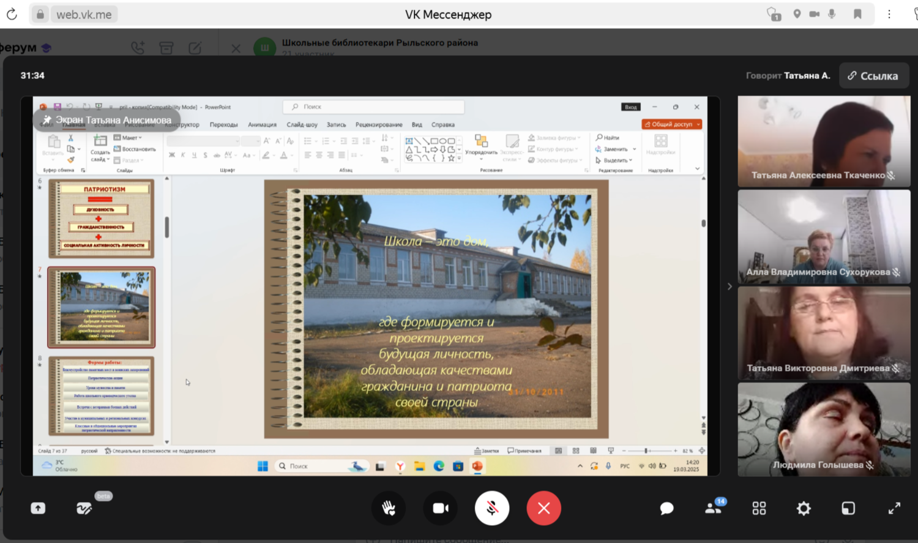Expand the call to fullscreen

click(x=894, y=508)
